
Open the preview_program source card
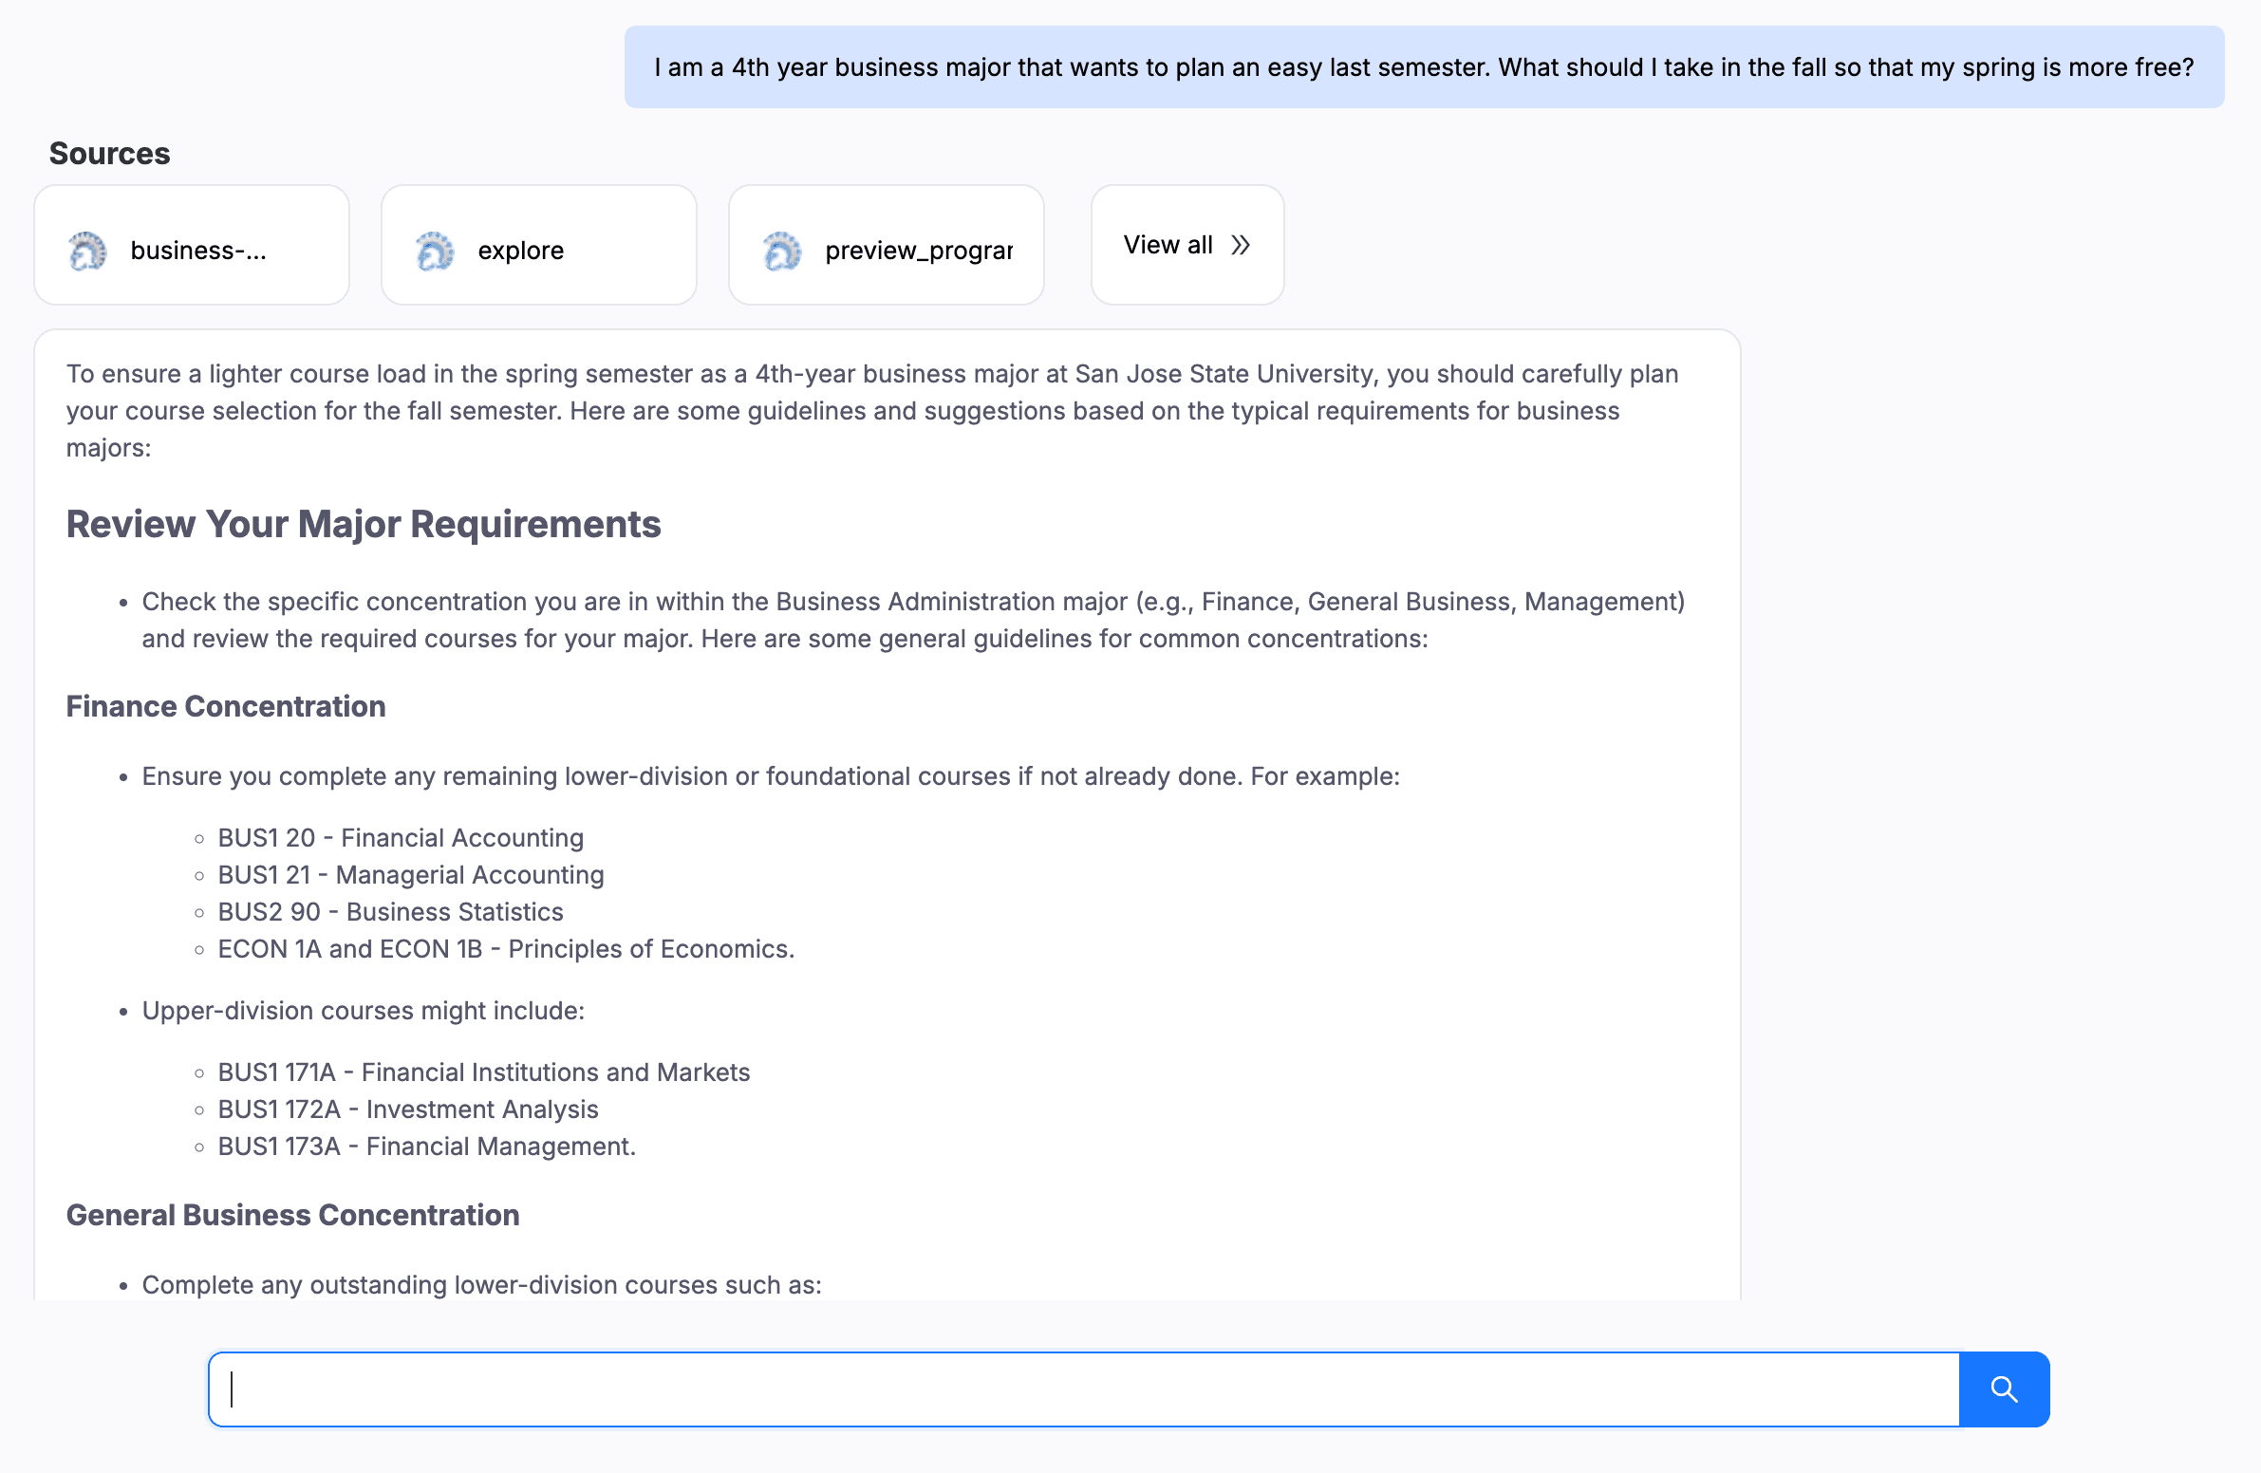886,244
